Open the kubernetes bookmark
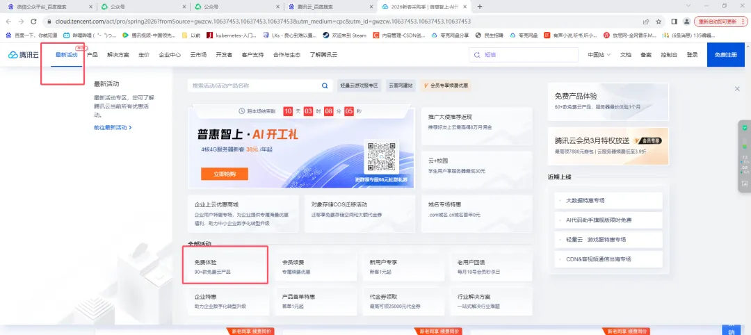The height and width of the screenshot is (335, 751). pyautogui.click(x=232, y=35)
